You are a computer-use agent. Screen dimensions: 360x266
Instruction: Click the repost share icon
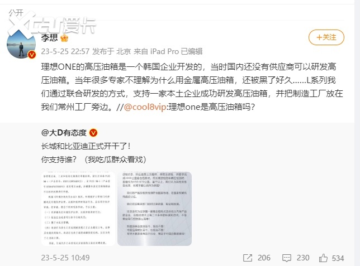248,258
